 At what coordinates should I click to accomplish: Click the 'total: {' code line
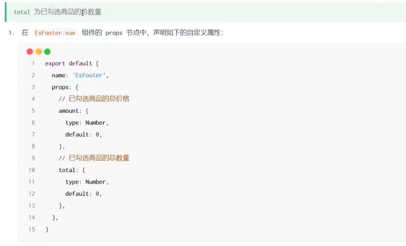point(72,170)
